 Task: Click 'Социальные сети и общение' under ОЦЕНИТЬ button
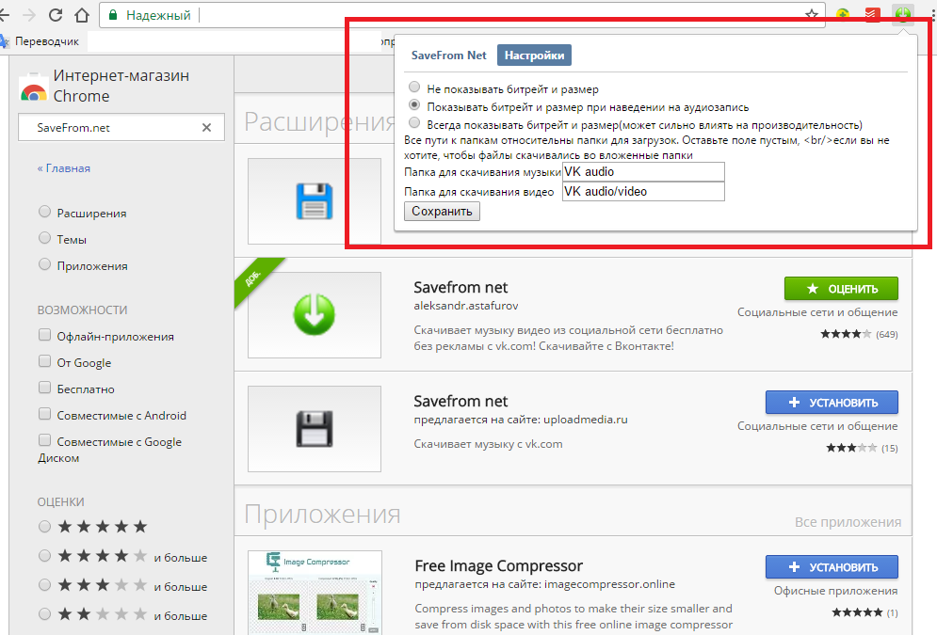coord(817,312)
